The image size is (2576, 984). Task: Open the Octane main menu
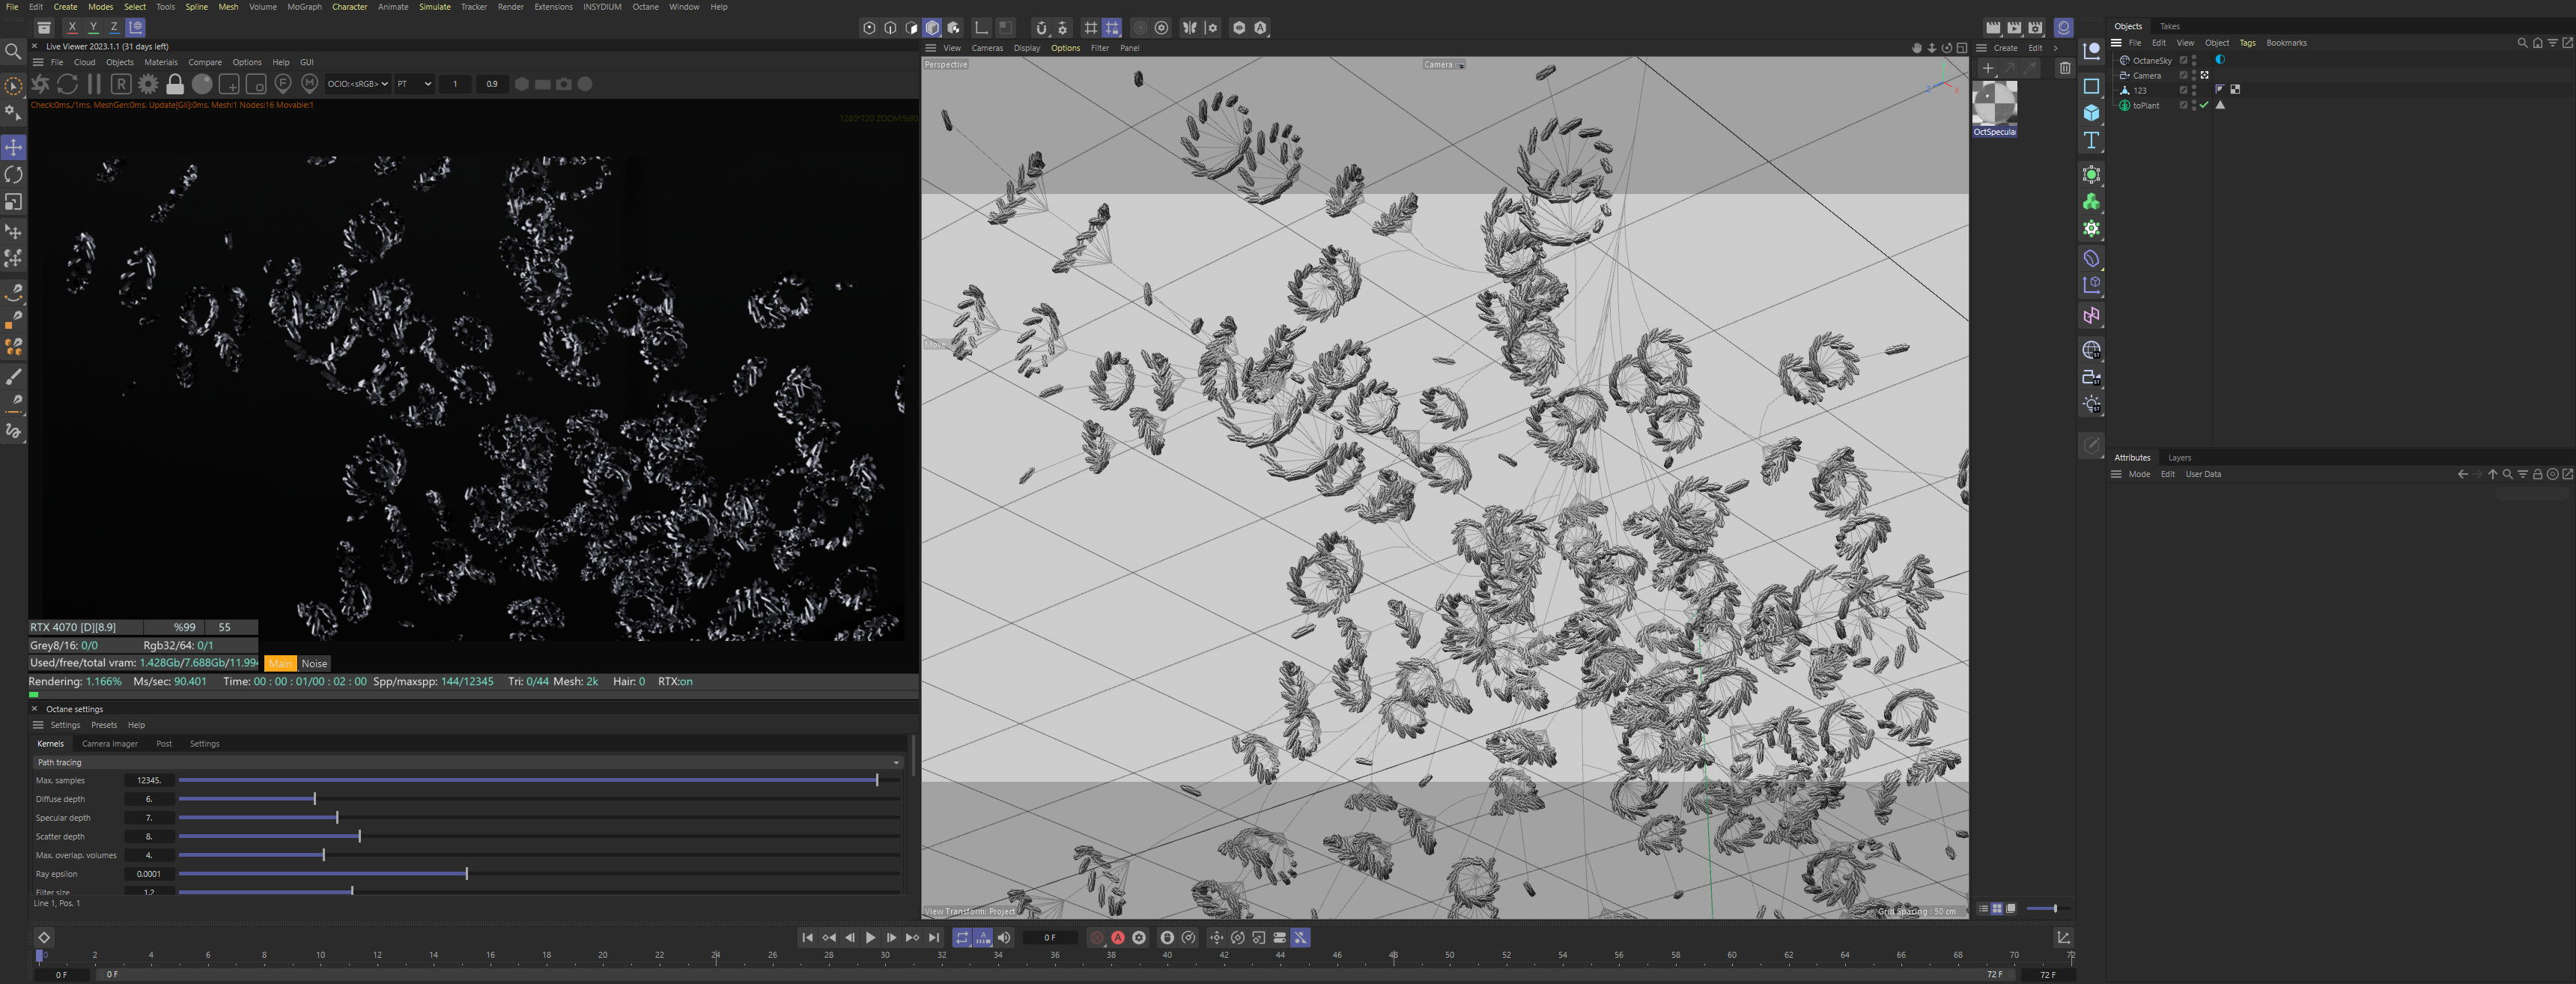click(x=645, y=7)
